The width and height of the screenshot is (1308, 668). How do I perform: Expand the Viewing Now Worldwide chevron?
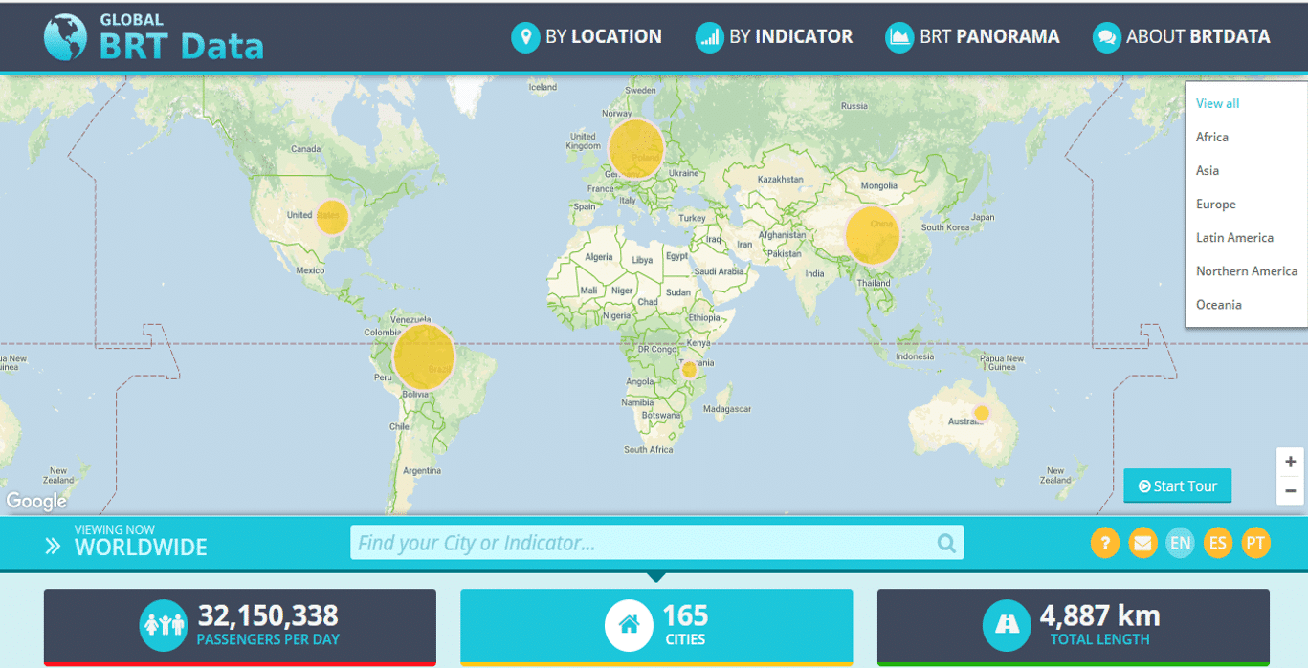click(53, 546)
